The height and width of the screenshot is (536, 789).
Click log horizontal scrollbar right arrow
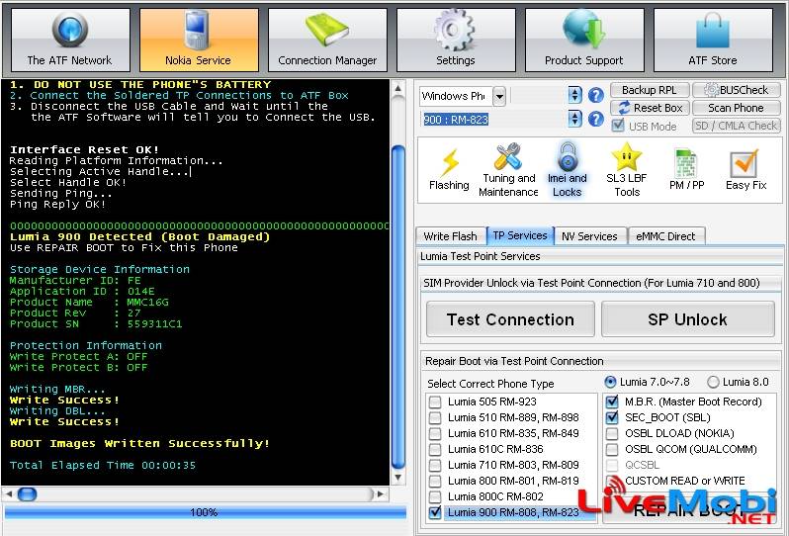pos(381,494)
